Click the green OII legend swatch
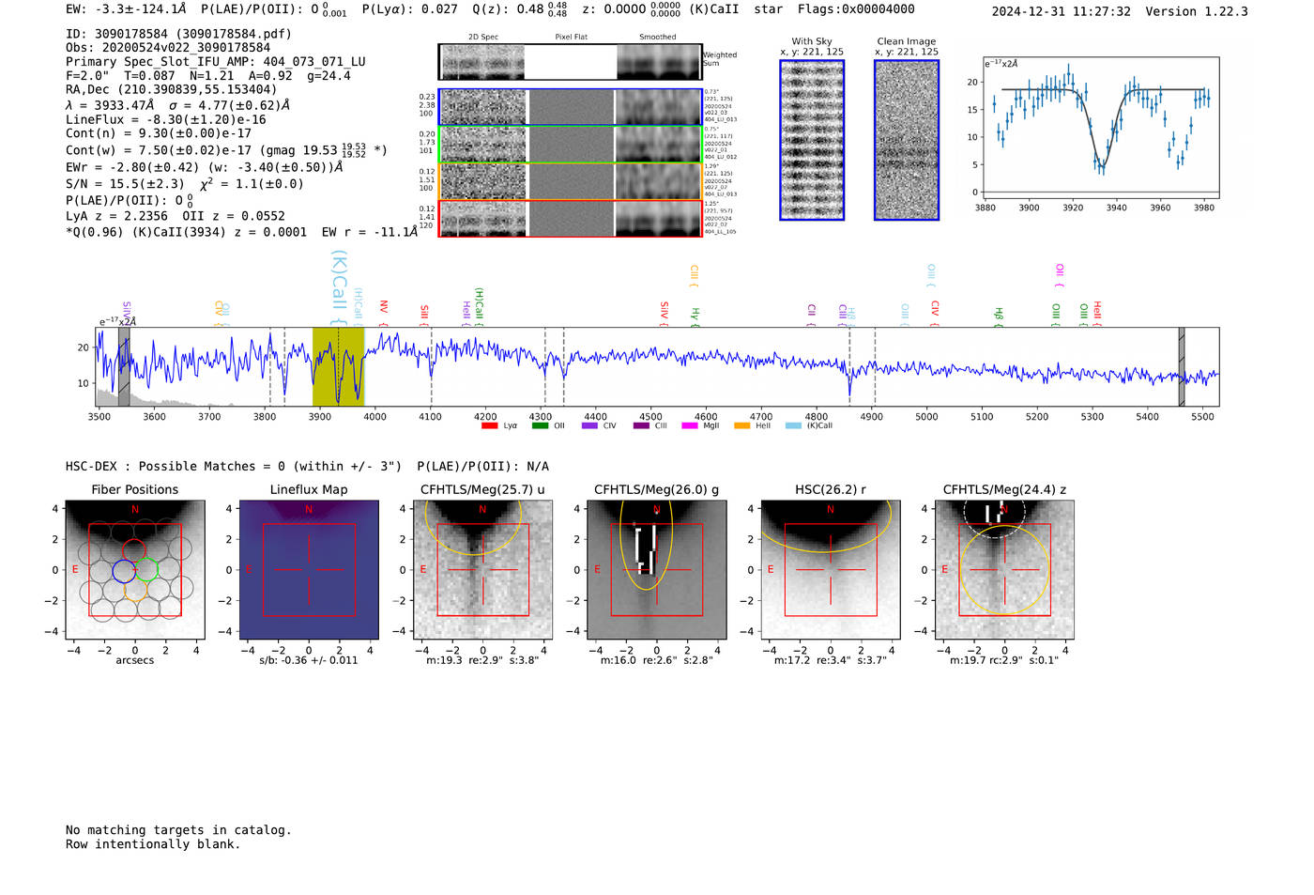Viewport: 1314px width, 895px height. point(540,425)
